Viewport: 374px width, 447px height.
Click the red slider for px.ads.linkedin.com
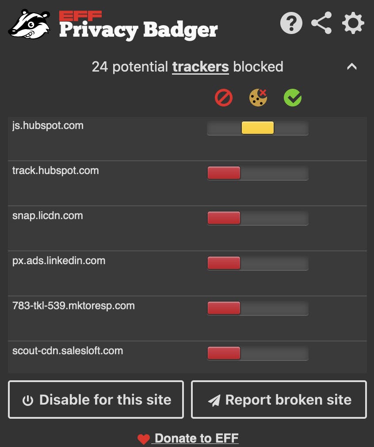click(x=224, y=263)
